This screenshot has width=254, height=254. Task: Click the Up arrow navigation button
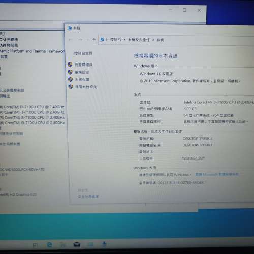tap(94, 40)
